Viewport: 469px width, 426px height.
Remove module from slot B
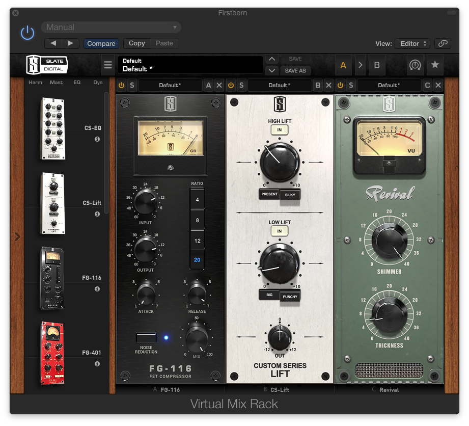point(329,85)
